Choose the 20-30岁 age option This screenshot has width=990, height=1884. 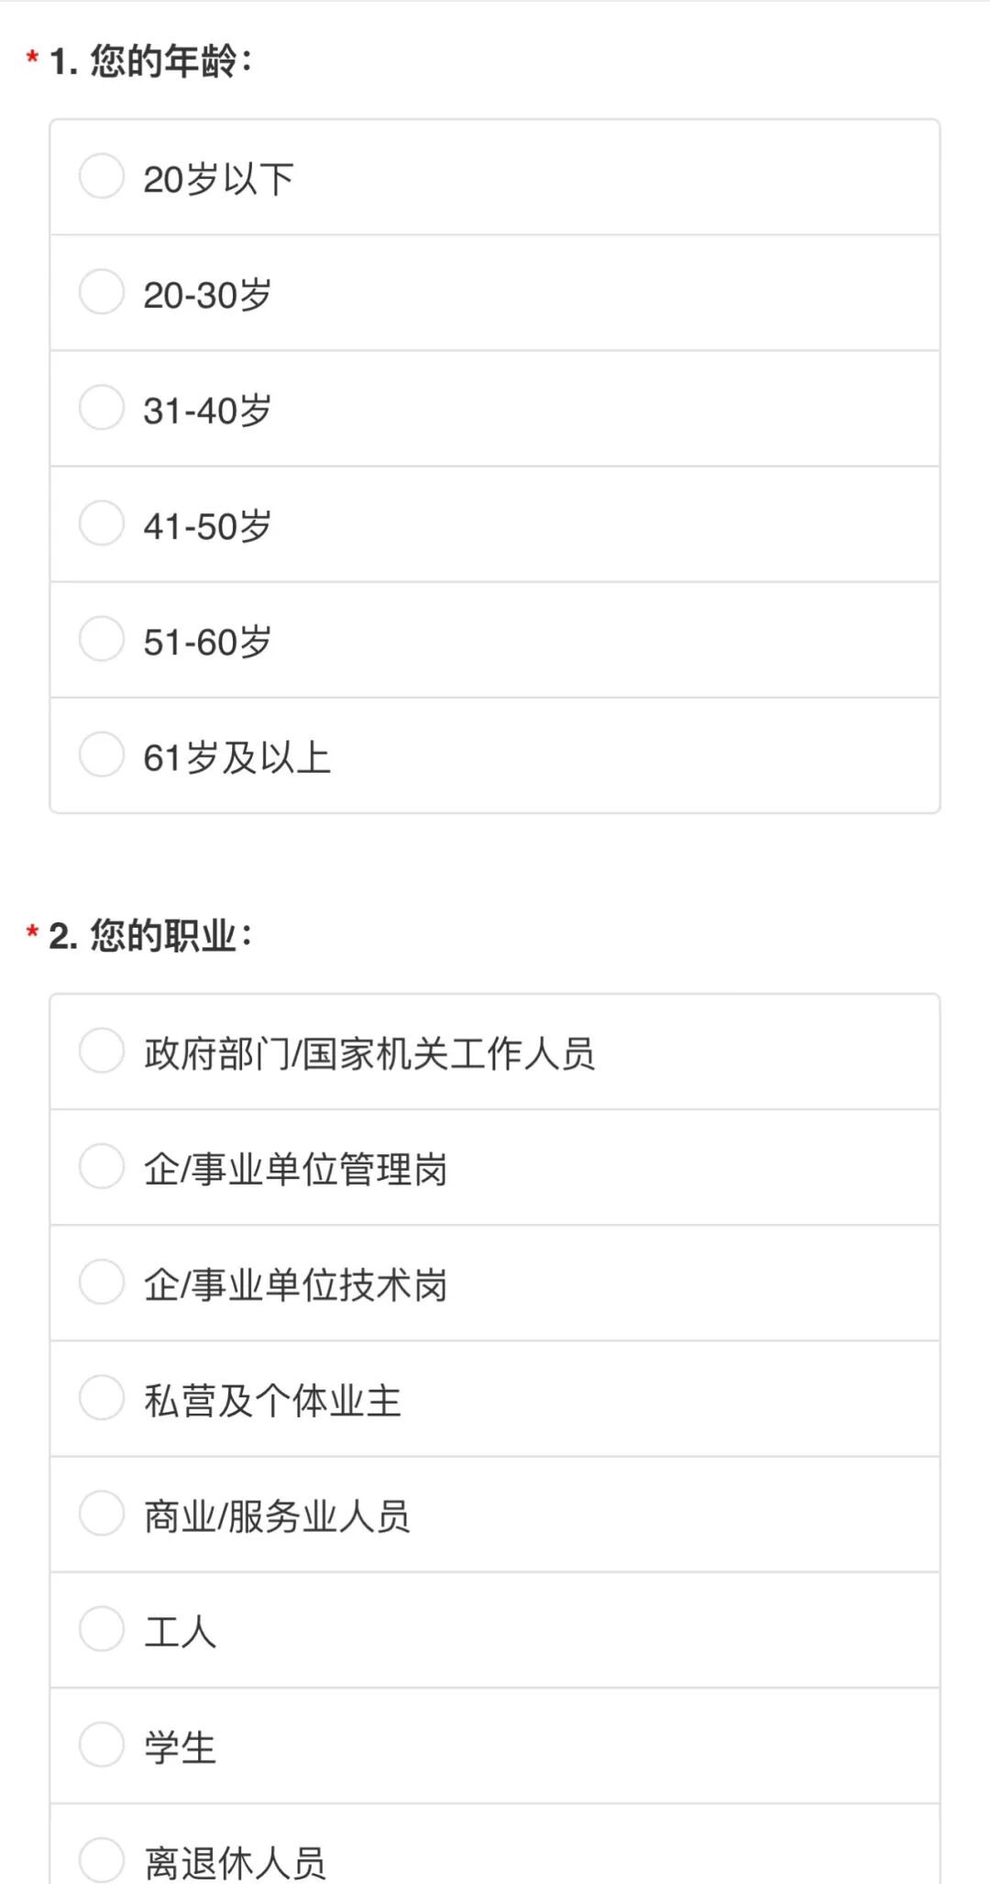[x=102, y=292]
